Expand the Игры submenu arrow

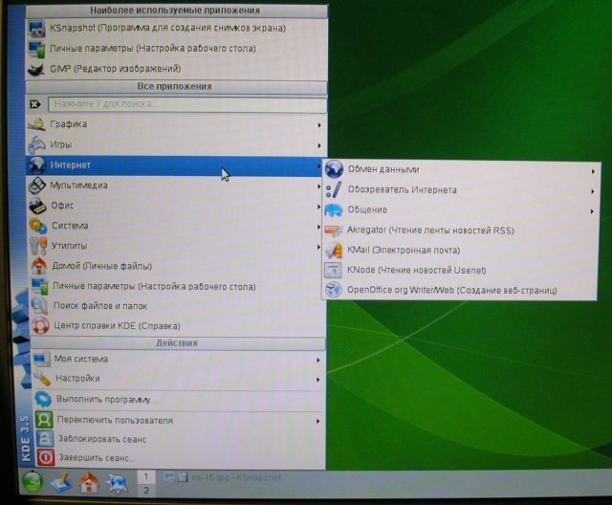tap(319, 145)
